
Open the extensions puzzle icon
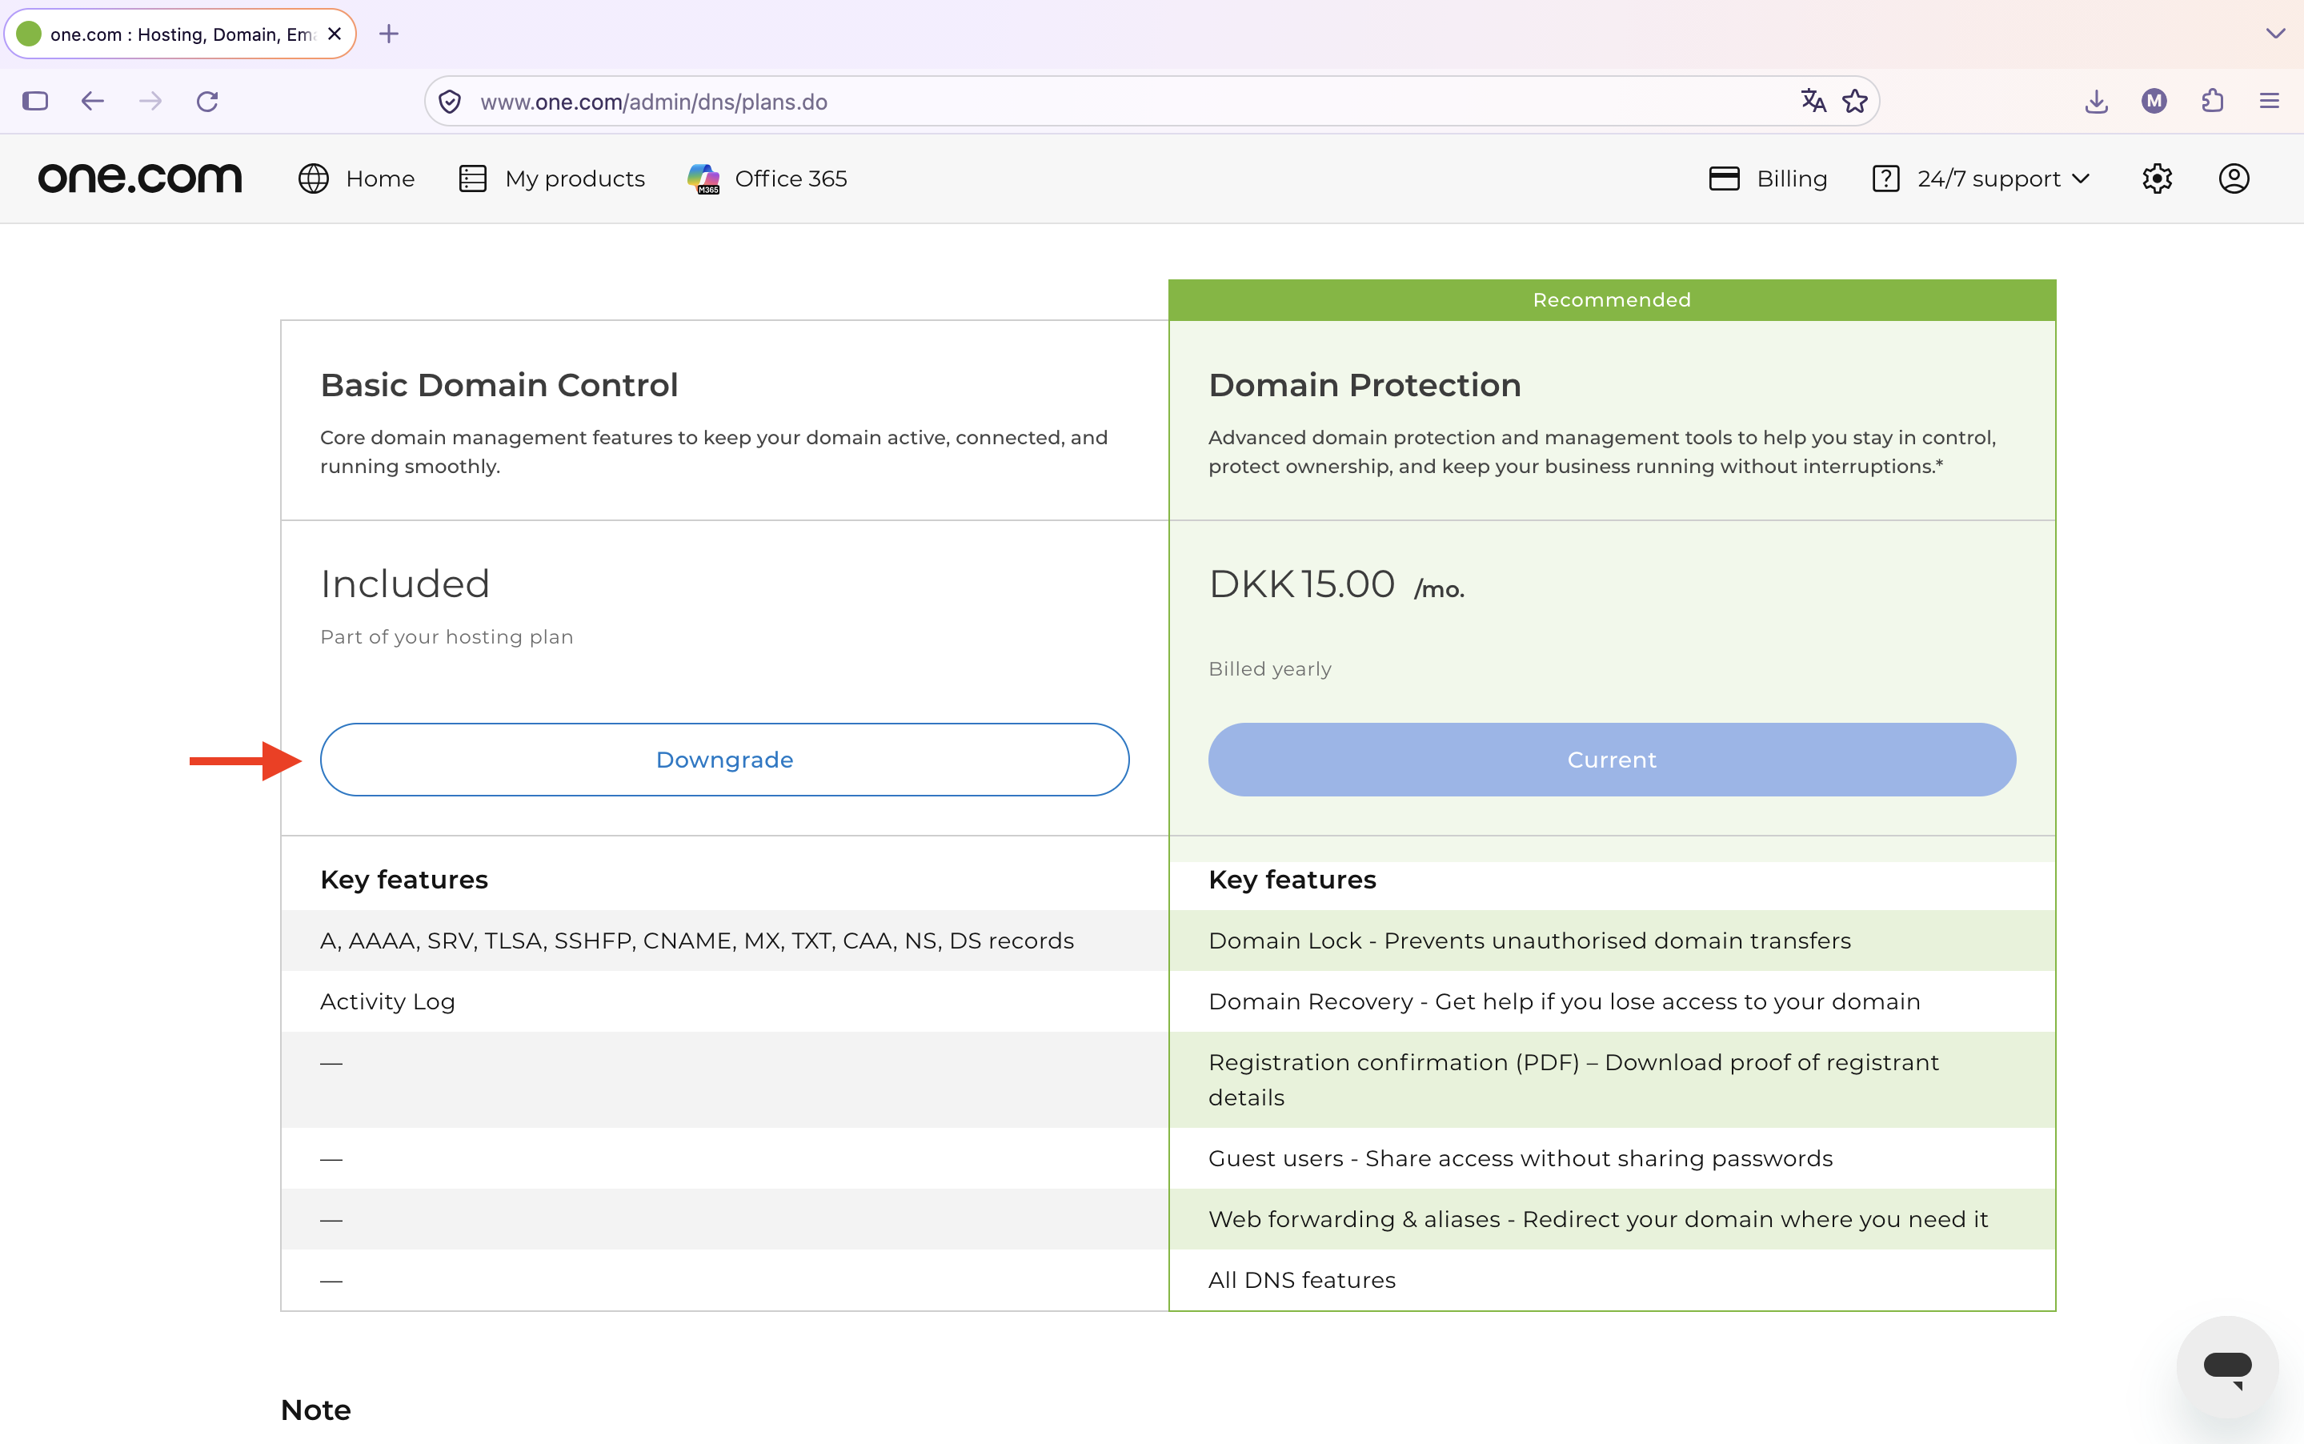click(2212, 101)
